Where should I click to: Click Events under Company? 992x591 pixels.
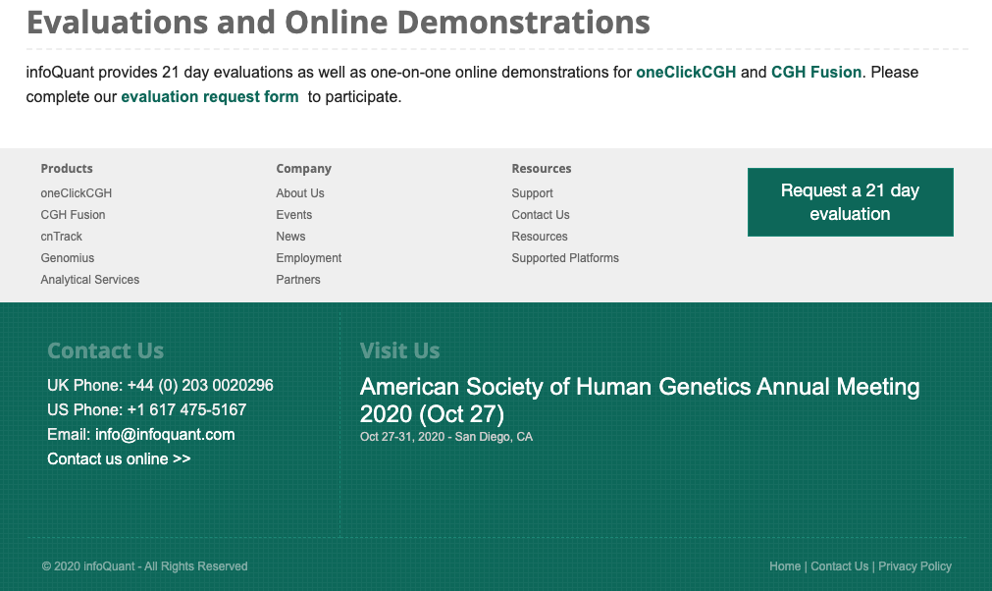[x=293, y=215]
